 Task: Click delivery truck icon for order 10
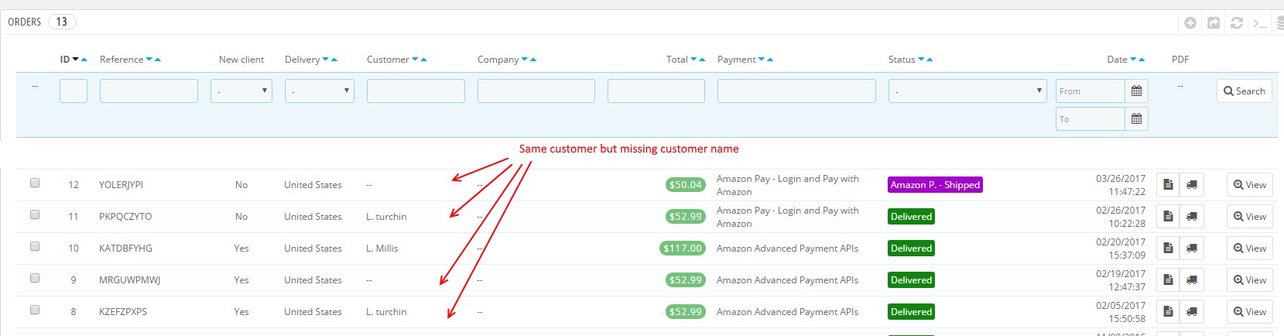point(1192,249)
